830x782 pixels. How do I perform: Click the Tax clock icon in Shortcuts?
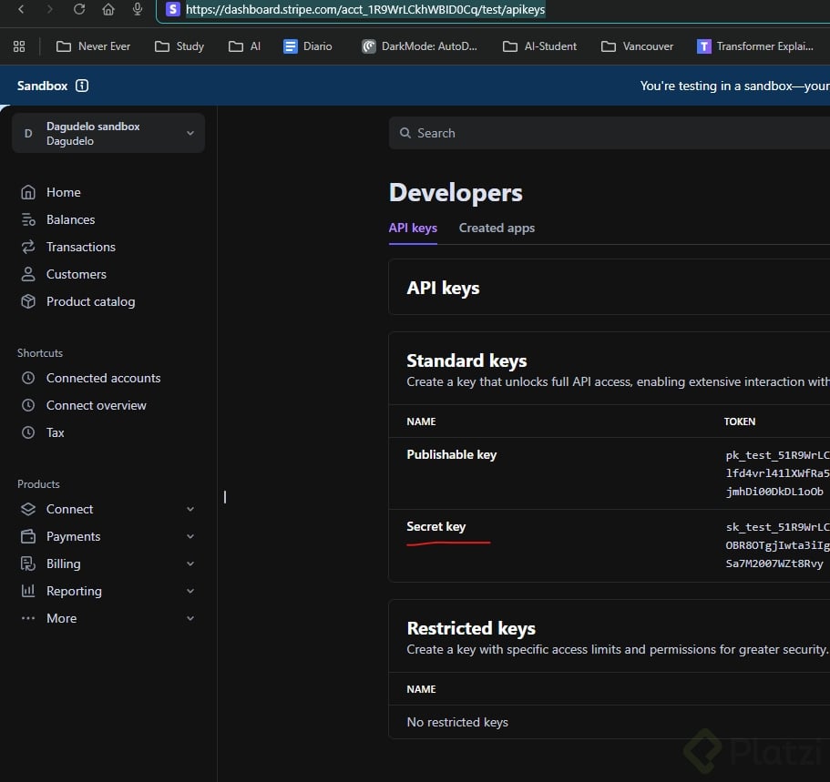[28, 432]
